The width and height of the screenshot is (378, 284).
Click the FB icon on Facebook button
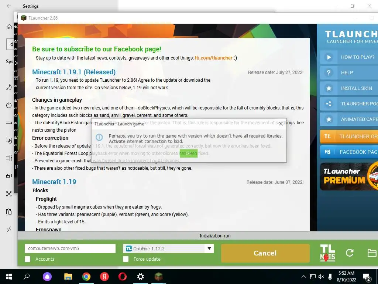point(327,152)
